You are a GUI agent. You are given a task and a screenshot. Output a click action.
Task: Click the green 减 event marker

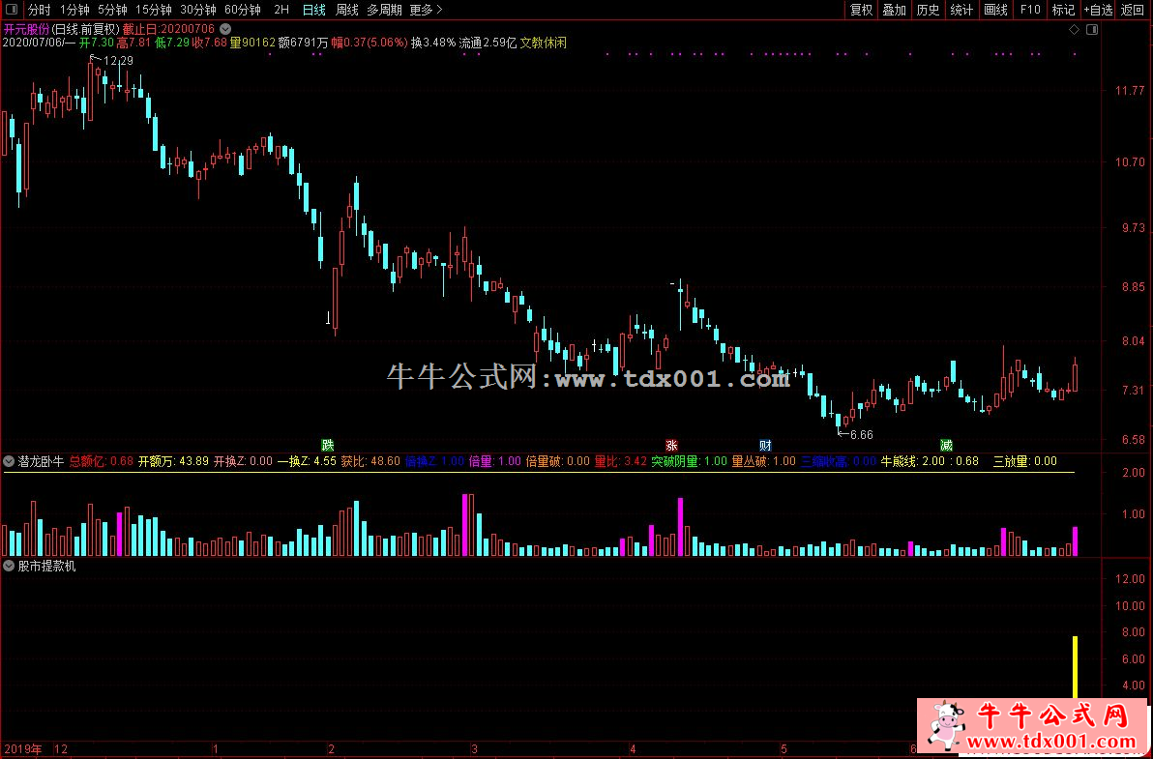(x=946, y=446)
